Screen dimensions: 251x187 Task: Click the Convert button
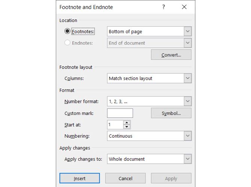pyautogui.click(x=171, y=55)
